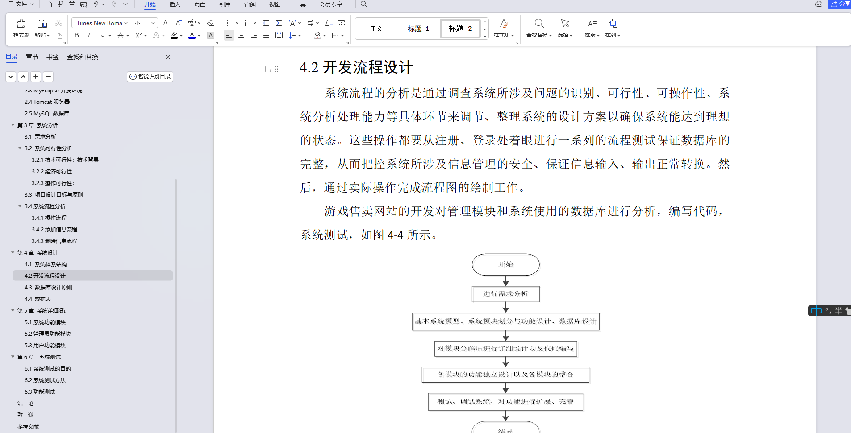Click the Style Set (样式集) icon
The height and width of the screenshot is (433, 851).
504,28
